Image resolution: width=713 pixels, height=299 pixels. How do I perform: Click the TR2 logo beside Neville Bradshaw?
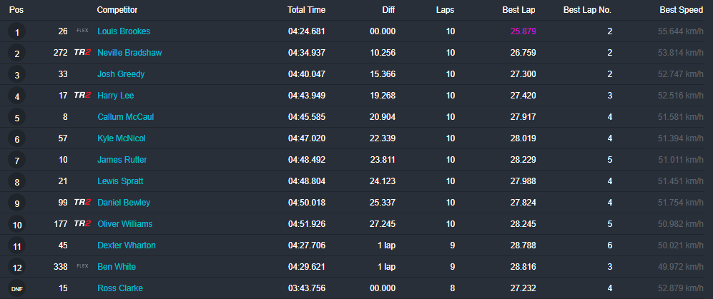82,53
